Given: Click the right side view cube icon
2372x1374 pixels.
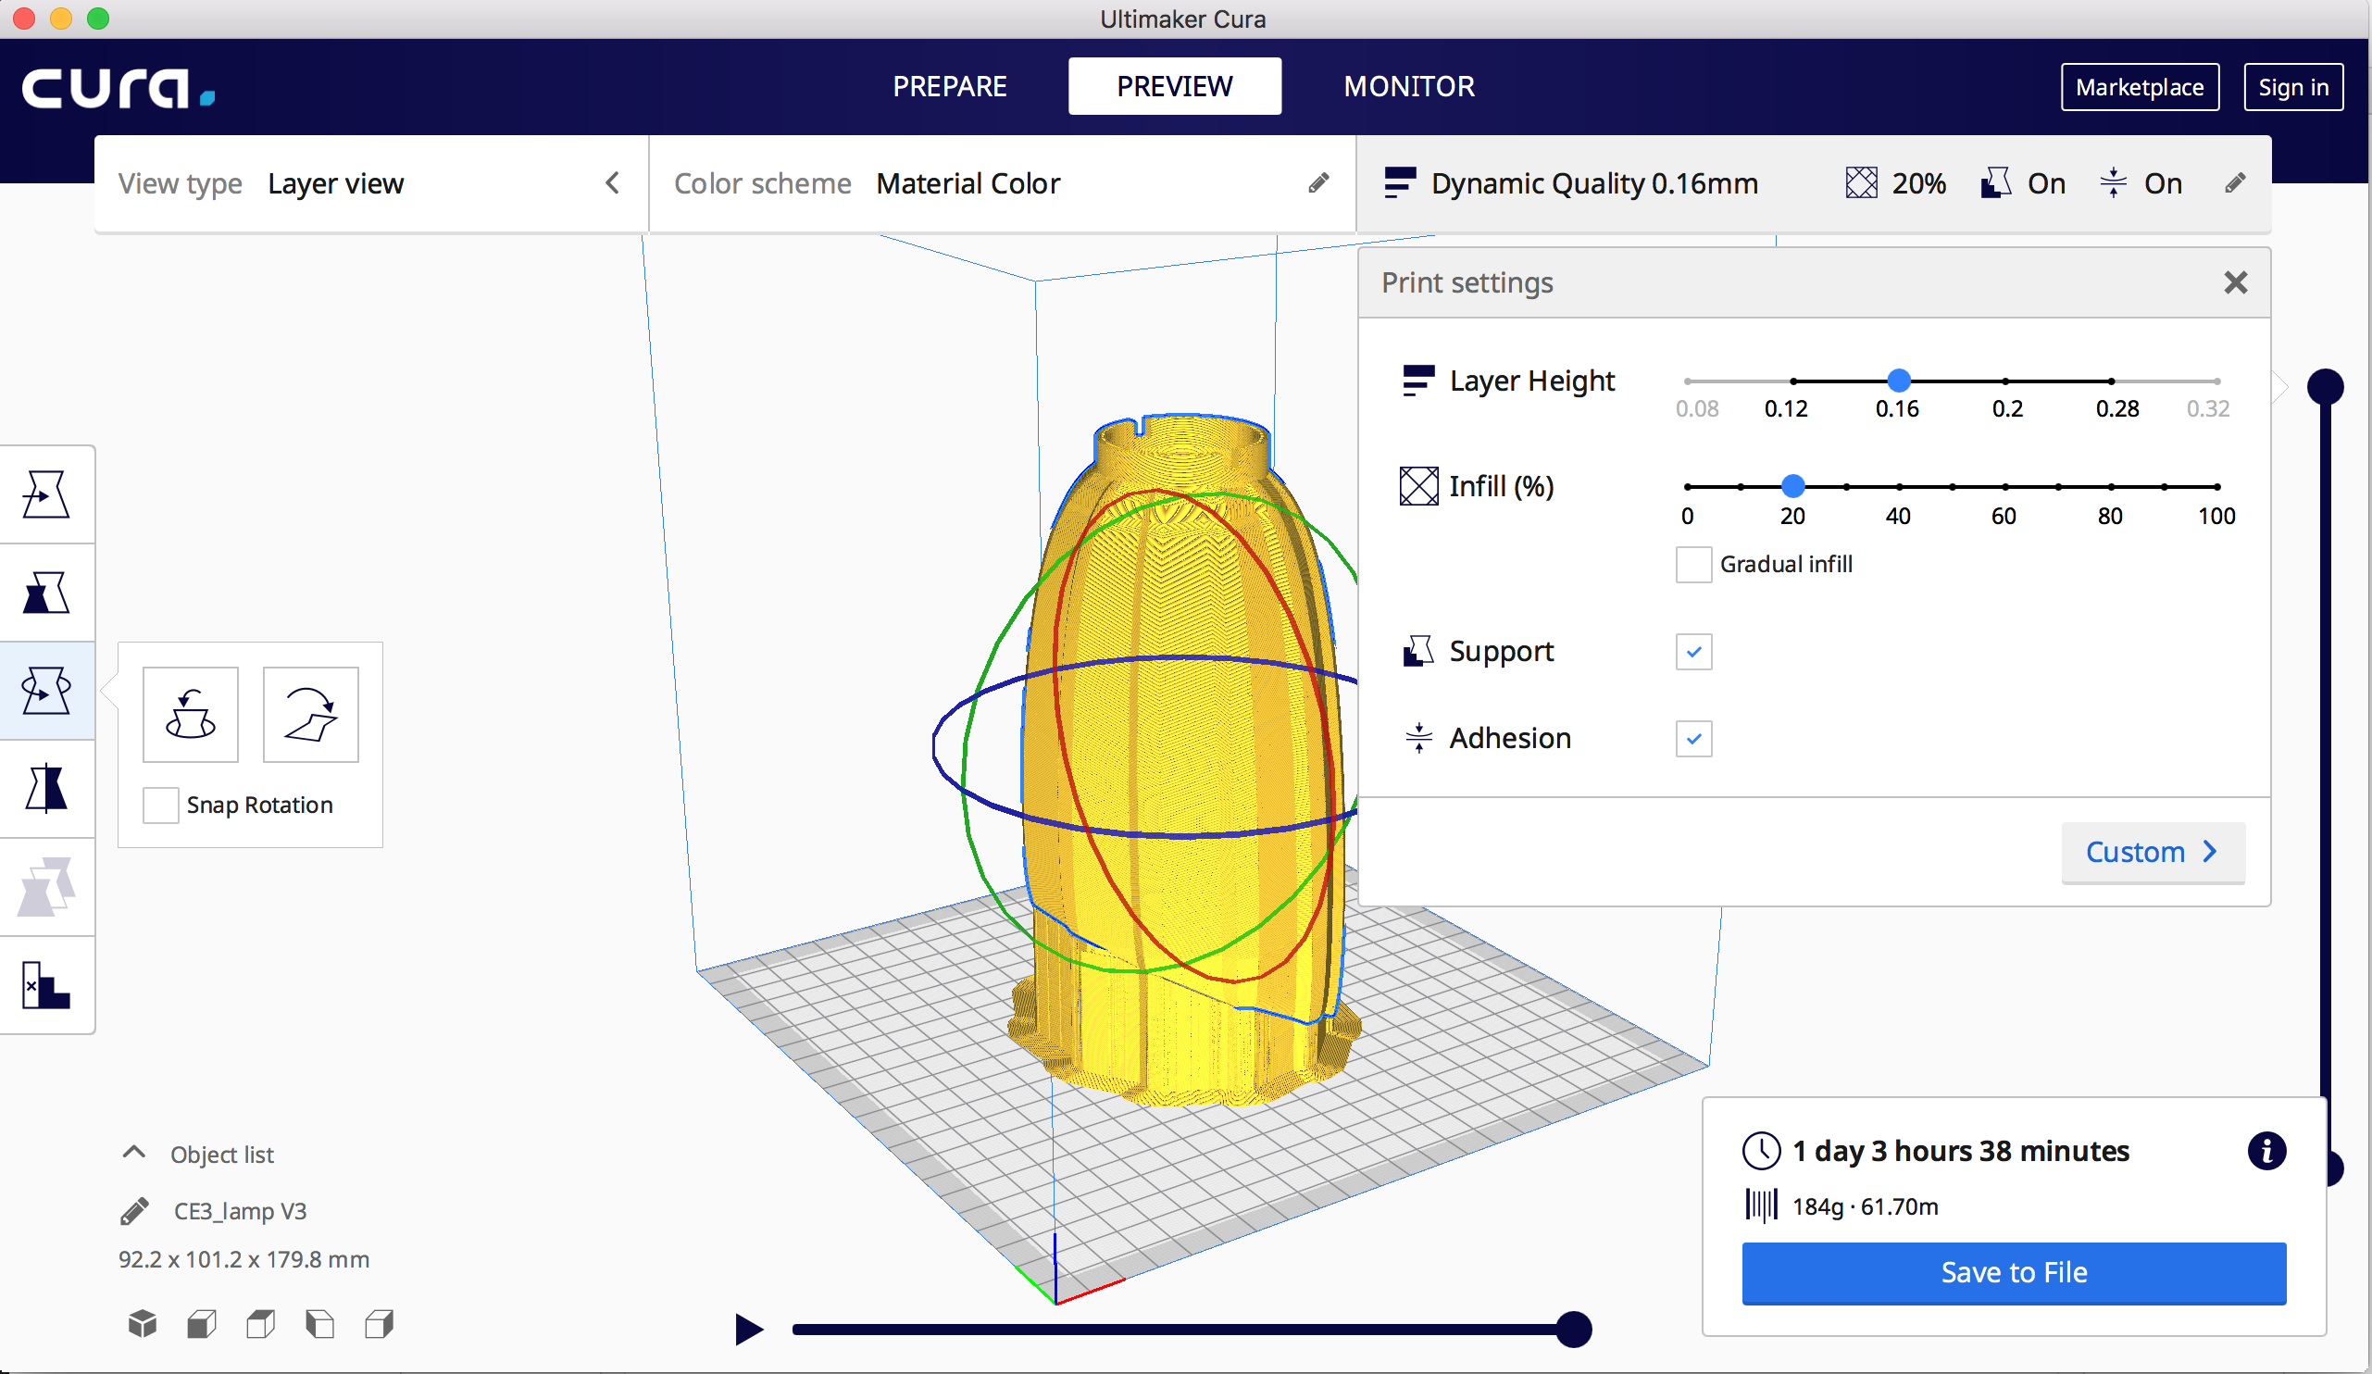Looking at the screenshot, I should [380, 1323].
